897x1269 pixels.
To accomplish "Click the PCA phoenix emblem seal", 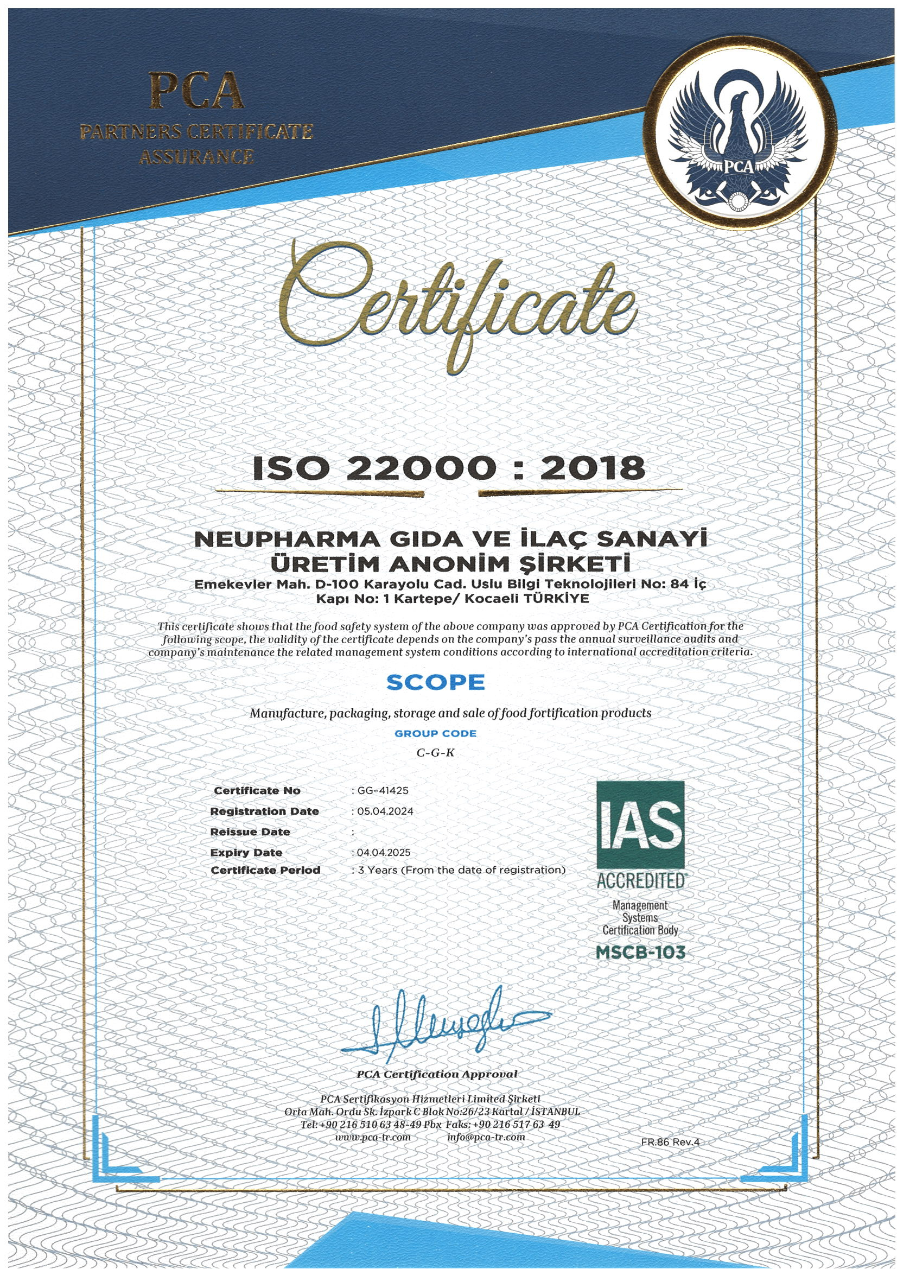I will click(x=740, y=133).
